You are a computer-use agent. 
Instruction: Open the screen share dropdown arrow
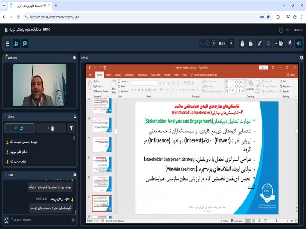[x=276, y=43]
